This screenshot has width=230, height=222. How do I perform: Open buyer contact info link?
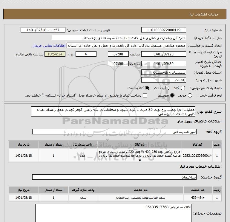[49, 46]
